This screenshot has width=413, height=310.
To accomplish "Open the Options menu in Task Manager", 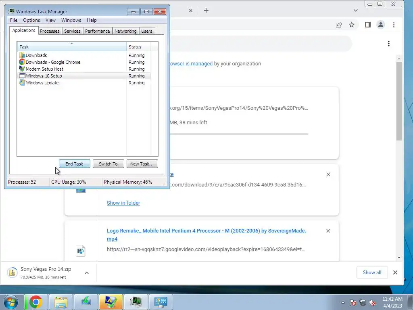I will point(31,20).
